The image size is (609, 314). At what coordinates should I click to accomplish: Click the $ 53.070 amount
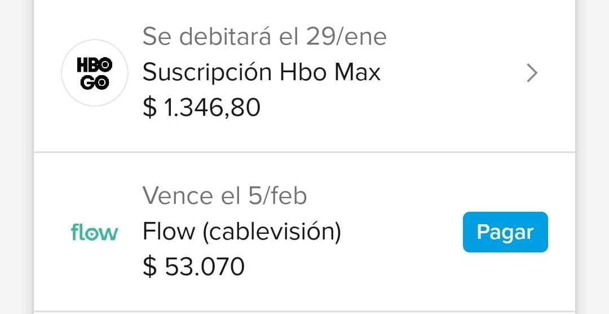(x=193, y=267)
